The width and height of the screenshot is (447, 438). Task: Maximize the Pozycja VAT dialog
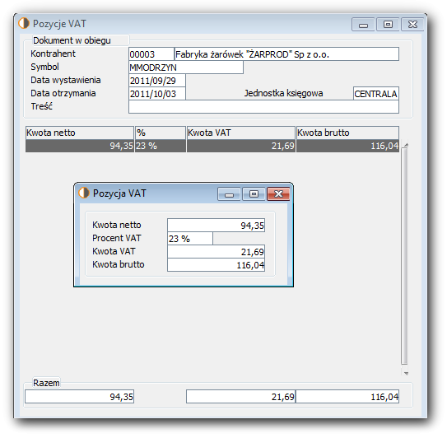(x=254, y=194)
